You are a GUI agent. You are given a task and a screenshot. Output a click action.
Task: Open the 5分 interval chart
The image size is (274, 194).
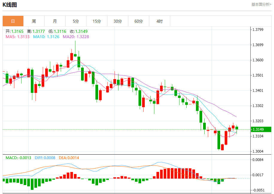click(x=76, y=21)
